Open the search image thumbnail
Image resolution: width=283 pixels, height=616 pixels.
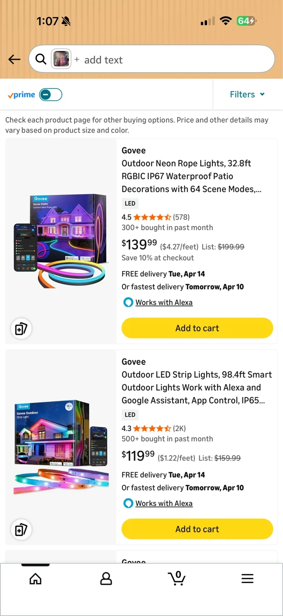point(61,59)
